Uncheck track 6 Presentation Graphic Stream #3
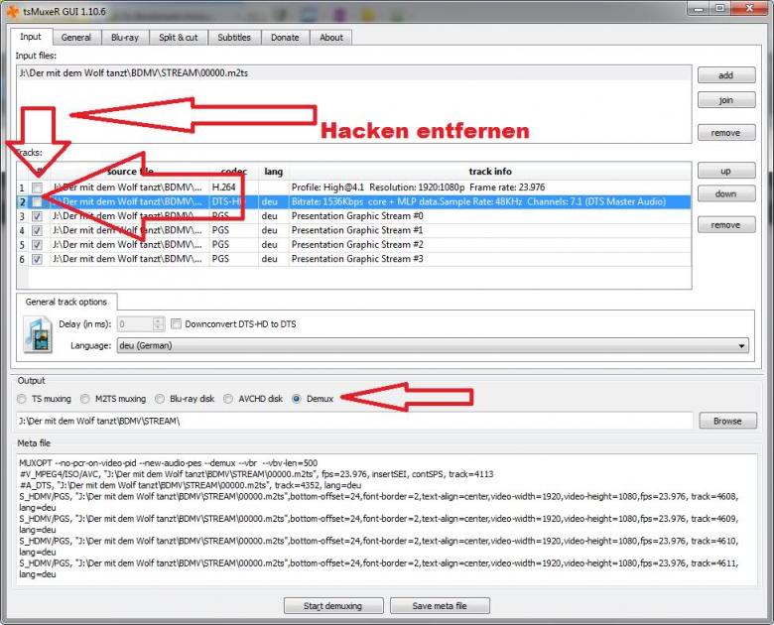 point(37,259)
